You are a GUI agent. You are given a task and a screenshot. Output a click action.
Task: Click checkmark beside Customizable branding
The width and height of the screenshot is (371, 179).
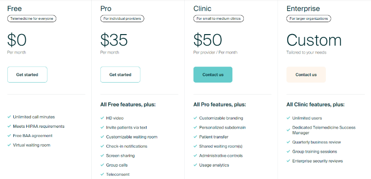point(195,118)
